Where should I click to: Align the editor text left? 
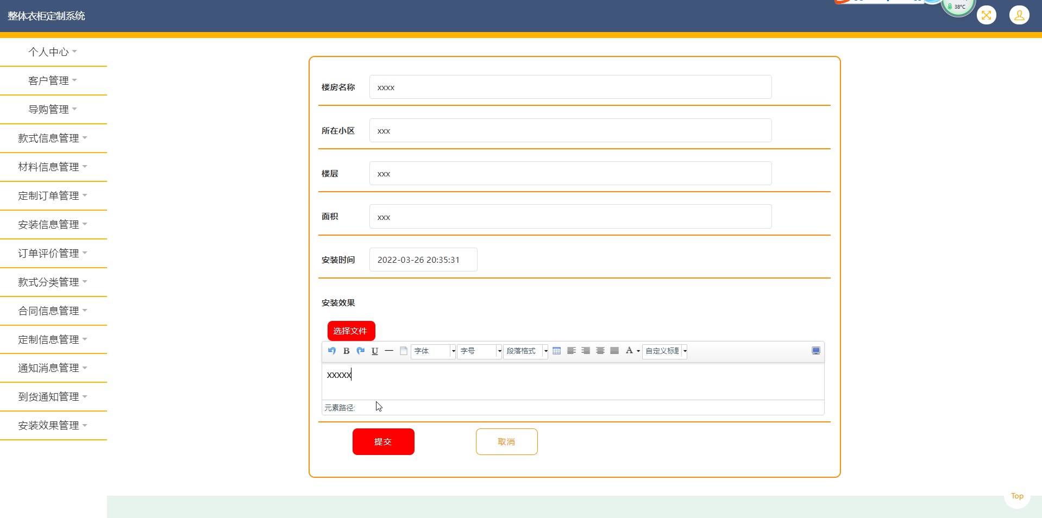572,351
